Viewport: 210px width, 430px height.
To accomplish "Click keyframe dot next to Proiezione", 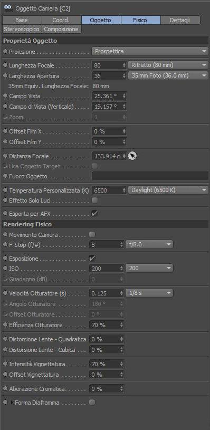I will coord(5,51).
